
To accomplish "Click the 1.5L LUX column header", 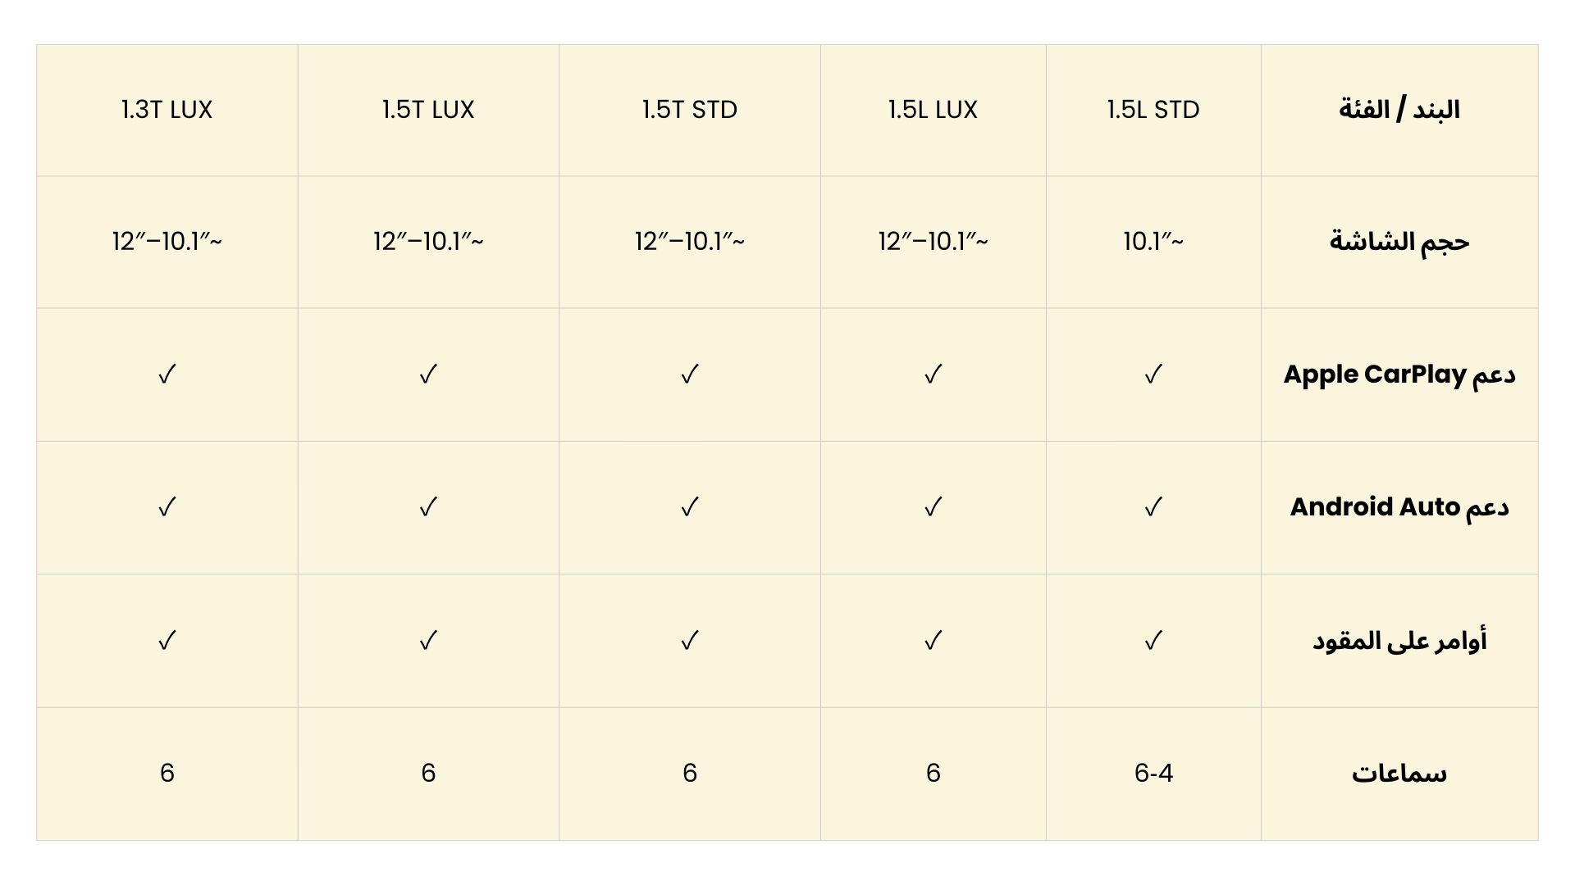I will [933, 110].
